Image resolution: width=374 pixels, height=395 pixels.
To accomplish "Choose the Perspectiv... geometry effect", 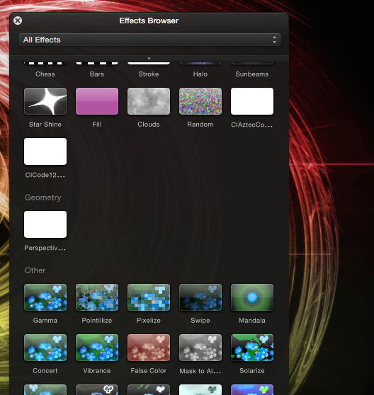I will [45, 224].
